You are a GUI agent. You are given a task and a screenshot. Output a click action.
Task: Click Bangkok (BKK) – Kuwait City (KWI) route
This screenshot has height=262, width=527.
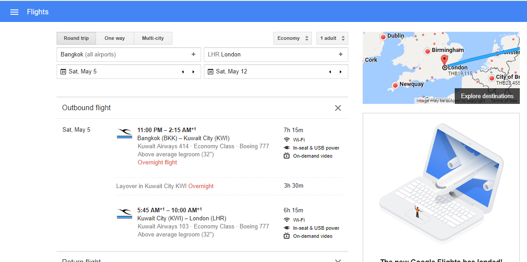pyautogui.click(x=184, y=138)
